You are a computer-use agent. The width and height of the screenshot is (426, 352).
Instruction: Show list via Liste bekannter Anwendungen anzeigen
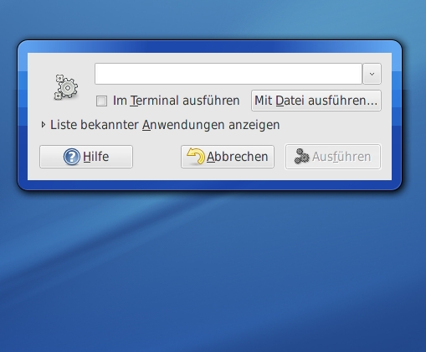(165, 125)
